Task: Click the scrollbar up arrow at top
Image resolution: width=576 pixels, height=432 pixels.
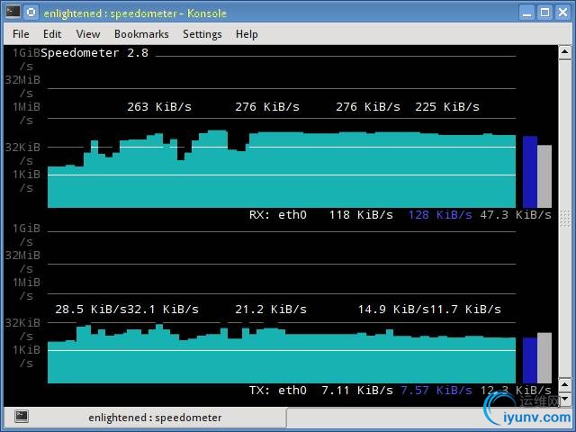Action: [x=564, y=52]
